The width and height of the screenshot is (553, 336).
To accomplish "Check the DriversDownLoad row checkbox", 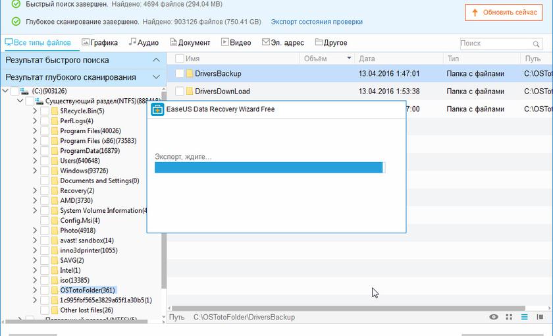I will click(180, 91).
